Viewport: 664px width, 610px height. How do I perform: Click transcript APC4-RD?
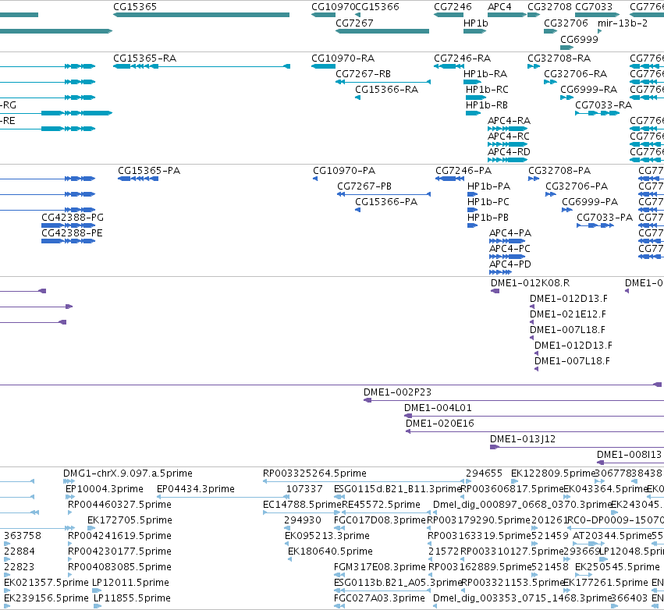click(509, 152)
